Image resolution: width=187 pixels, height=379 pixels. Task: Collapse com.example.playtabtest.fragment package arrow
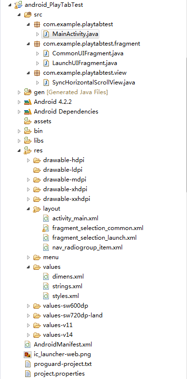28,44
